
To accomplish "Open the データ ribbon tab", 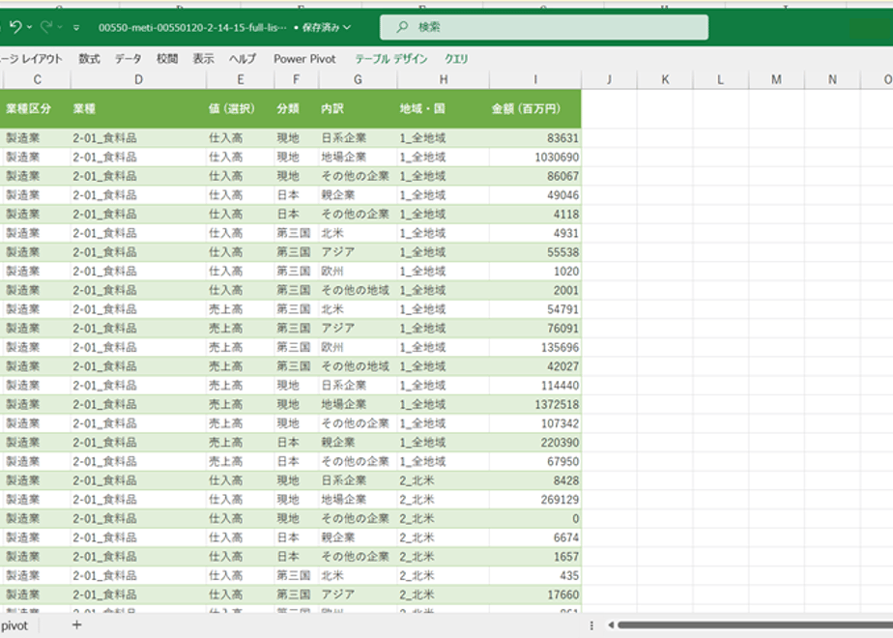I will (129, 59).
